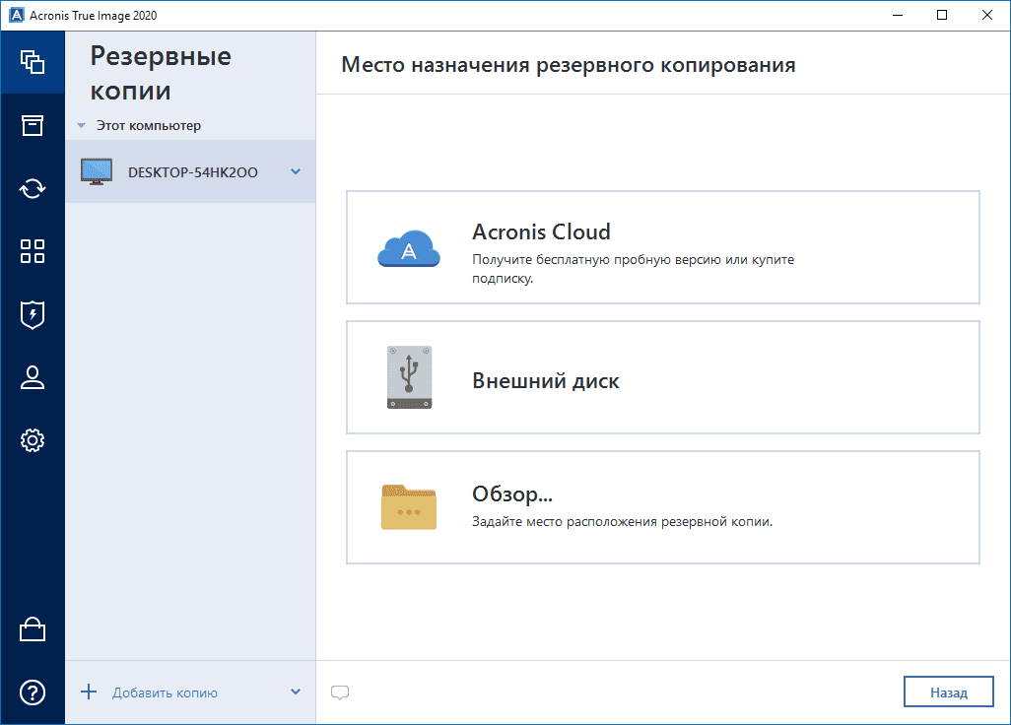Open Settings gear in sidebar
This screenshot has height=725, width=1011.
[x=33, y=440]
